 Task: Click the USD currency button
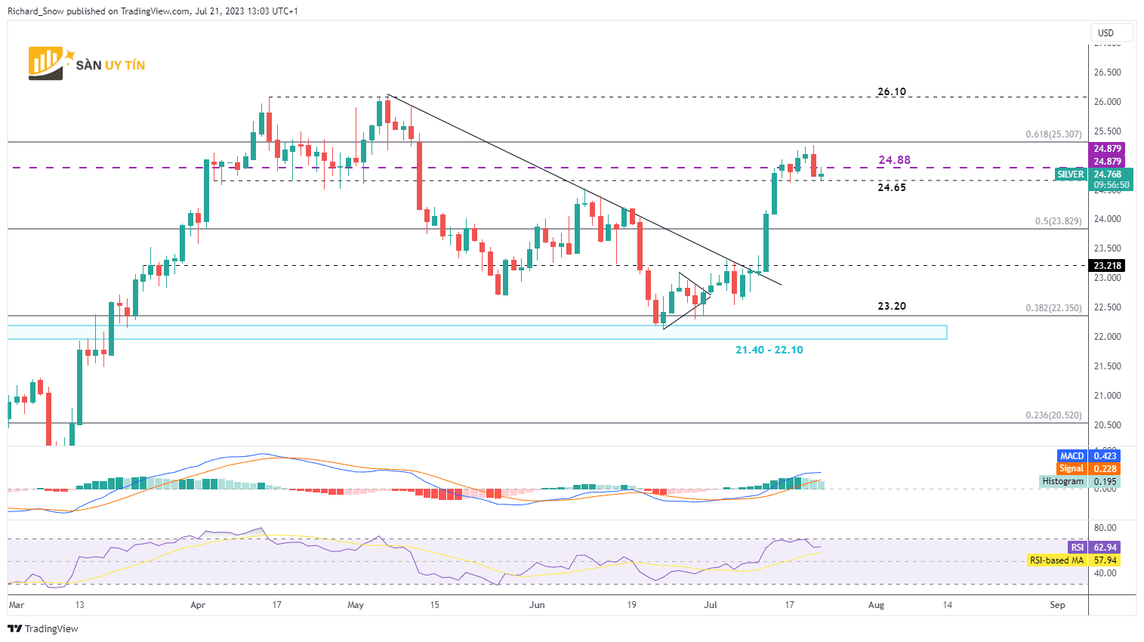point(1112,32)
